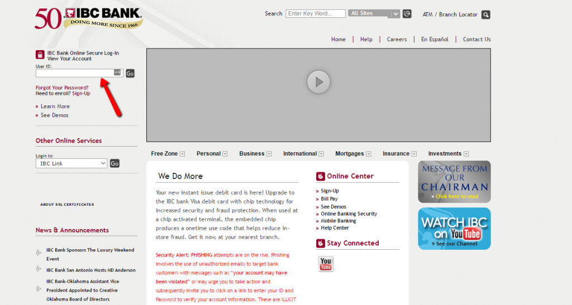This screenshot has width=572, height=305.
Task: Click the red padlock secure log-in icon
Action: click(x=40, y=55)
